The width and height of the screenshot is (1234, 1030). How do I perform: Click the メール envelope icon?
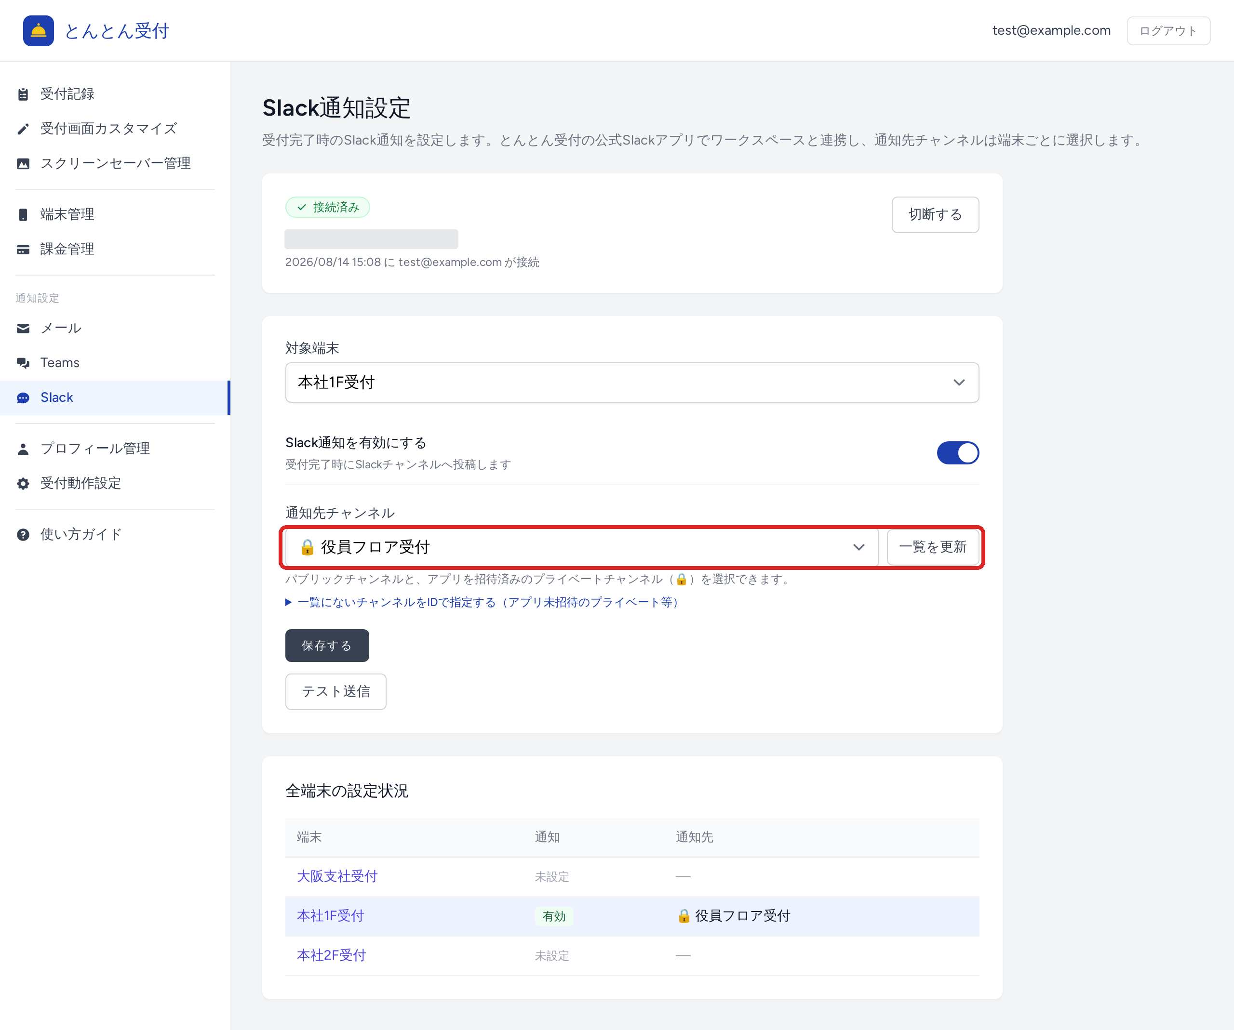tap(23, 328)
